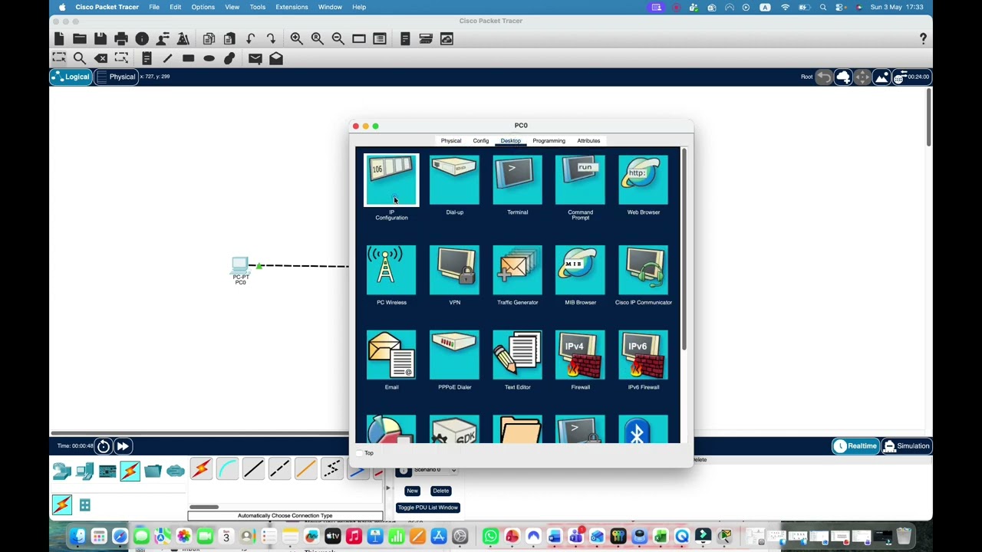Click the Print toolbar icon
Image resolution: width=982 pixels, height=552 pixels.
(121, 38)
